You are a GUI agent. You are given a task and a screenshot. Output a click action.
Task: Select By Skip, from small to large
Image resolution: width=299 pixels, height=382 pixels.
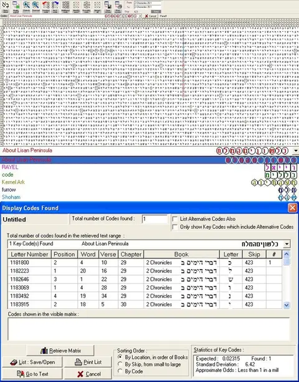(120, 364)
